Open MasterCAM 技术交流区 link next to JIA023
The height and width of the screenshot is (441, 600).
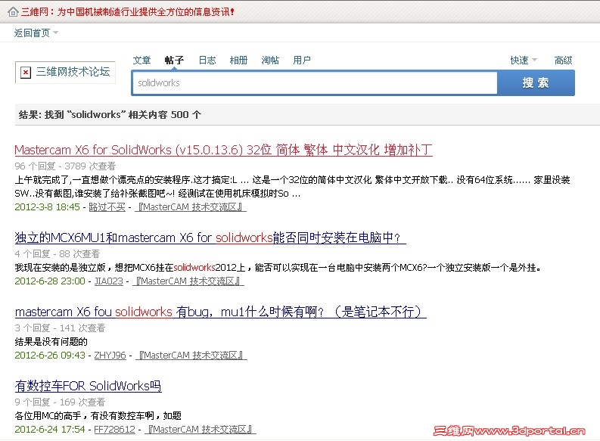point(188,281)
